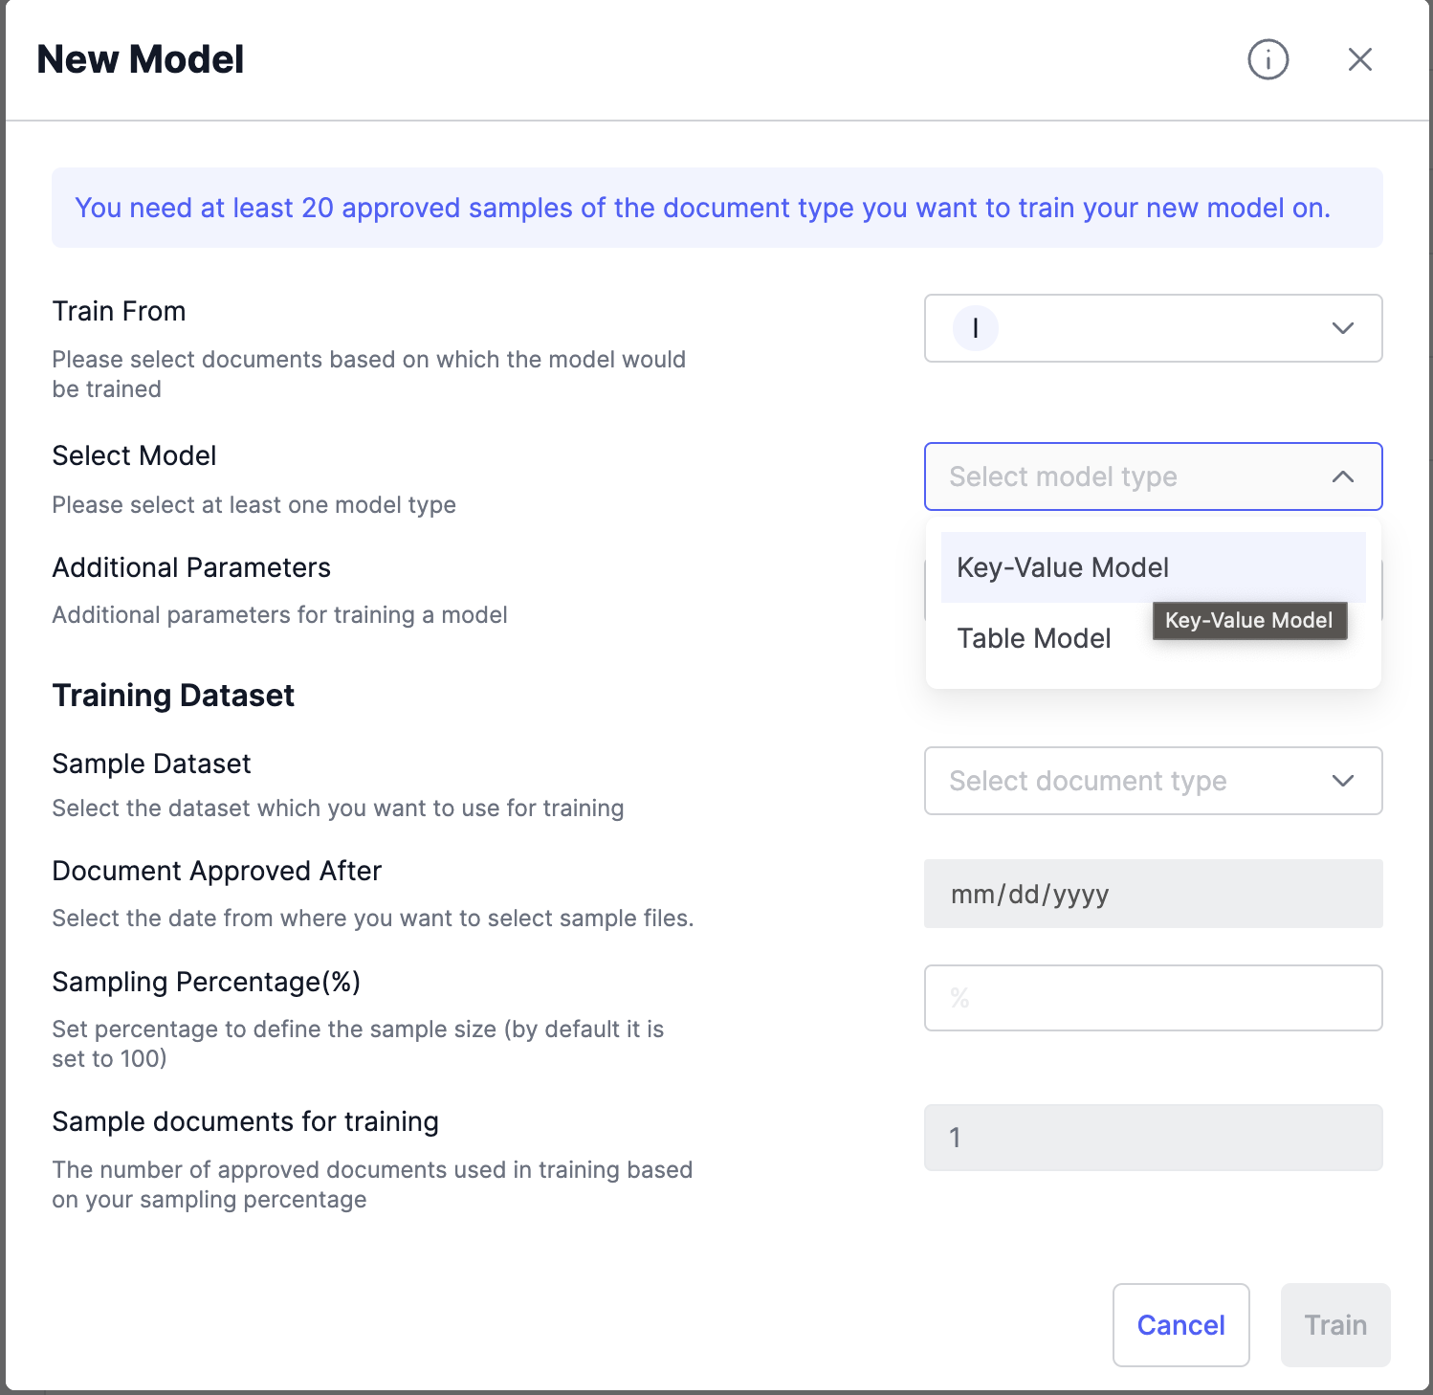Screen dimensions: 1433x1395
Task: Expand the Train From dropdown
Action: pos(1153,328)
